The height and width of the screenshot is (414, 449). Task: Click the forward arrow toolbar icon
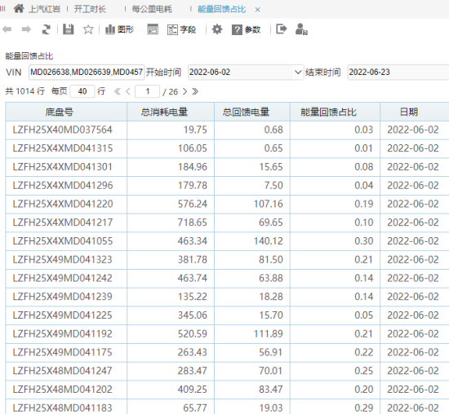26,29
